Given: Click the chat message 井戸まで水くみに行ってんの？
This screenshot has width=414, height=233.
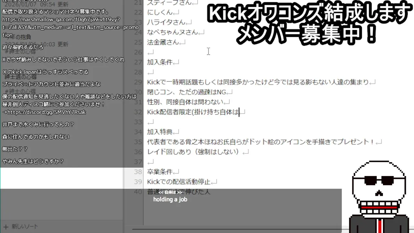Looking at the screenshot, I should click(x=38, y=124).
